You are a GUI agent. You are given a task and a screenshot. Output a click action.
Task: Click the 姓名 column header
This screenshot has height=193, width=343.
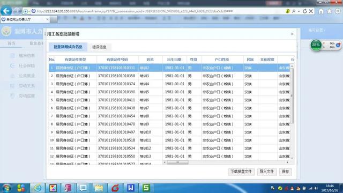150,60
